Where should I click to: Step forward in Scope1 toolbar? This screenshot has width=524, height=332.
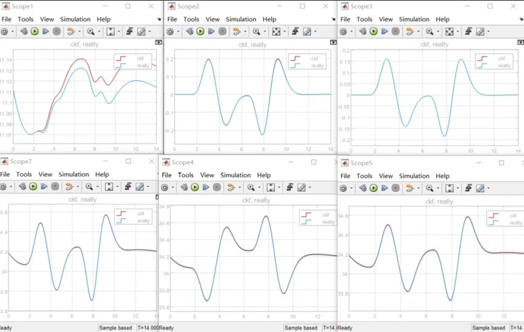[x=46, y=31]
